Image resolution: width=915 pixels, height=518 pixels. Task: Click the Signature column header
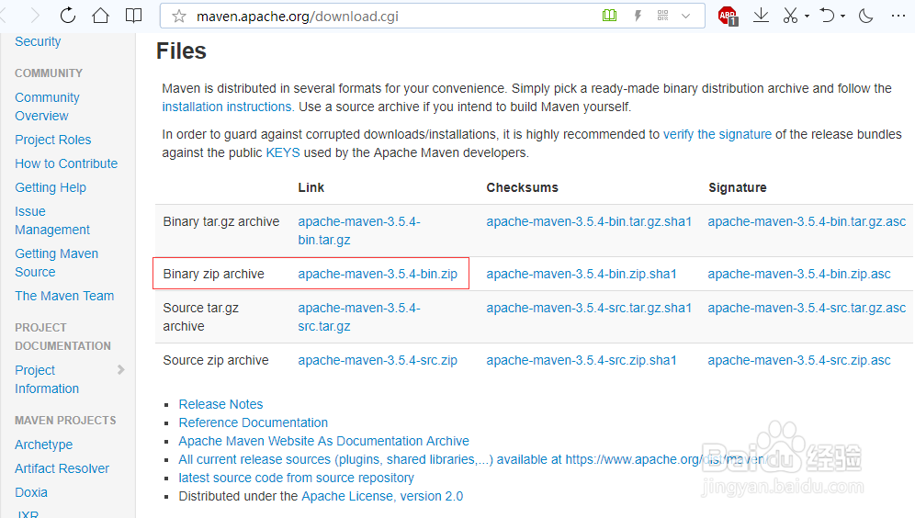coord(738,188)
